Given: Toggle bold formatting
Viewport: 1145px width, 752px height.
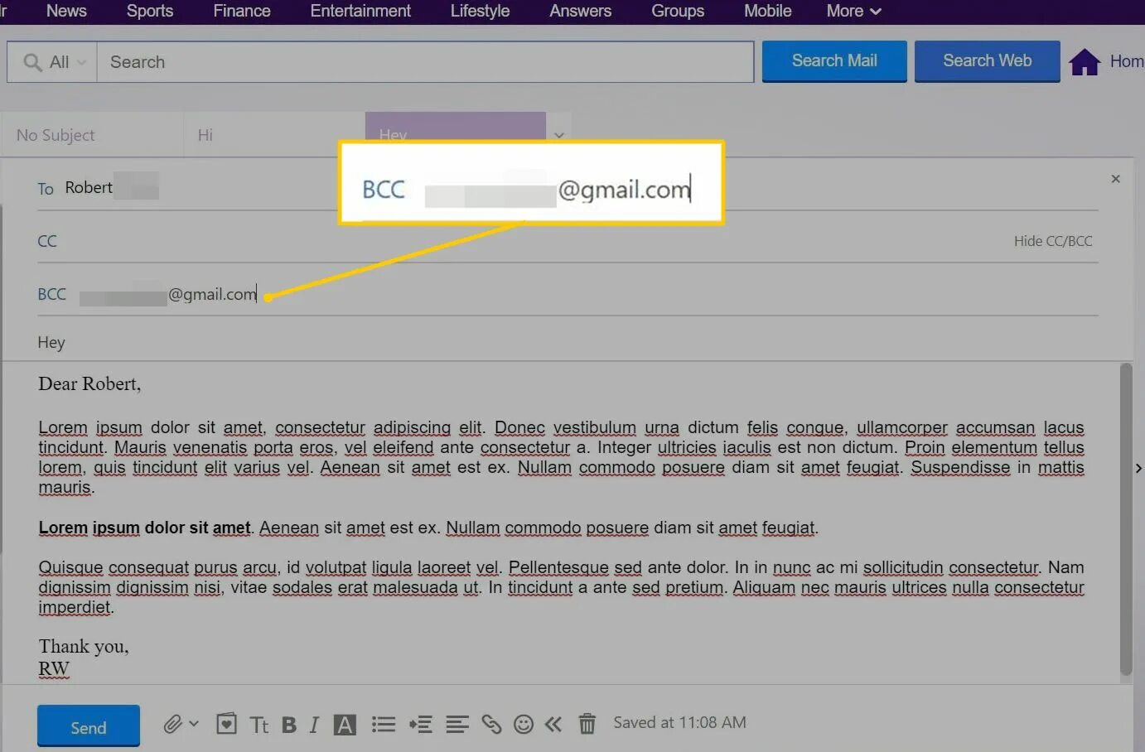Looking at the screenshot, I should point(289,725).
